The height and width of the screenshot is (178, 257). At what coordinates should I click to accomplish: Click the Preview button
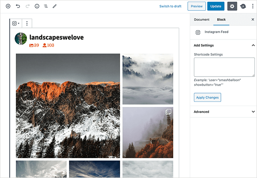[x=196, y=6]
